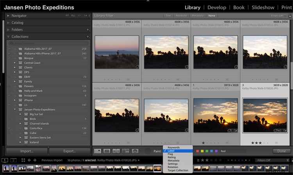
Task: Click the Export button
Action: 70,151
